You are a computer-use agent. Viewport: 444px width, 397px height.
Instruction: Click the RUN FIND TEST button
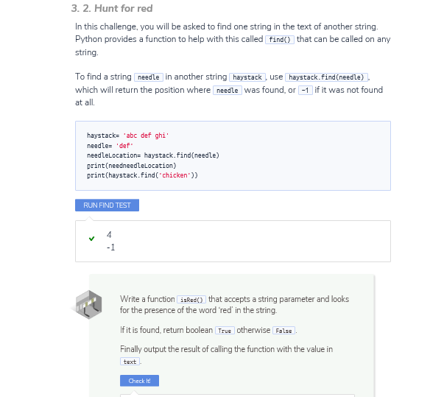(107, 205)
